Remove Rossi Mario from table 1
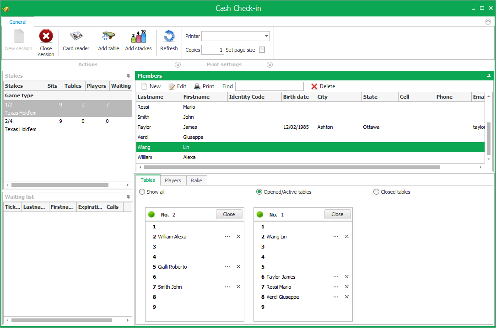 [347, 286]
